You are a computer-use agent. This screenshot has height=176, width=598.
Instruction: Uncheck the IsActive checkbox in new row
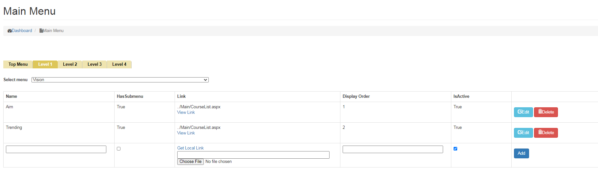click(455, 149)
